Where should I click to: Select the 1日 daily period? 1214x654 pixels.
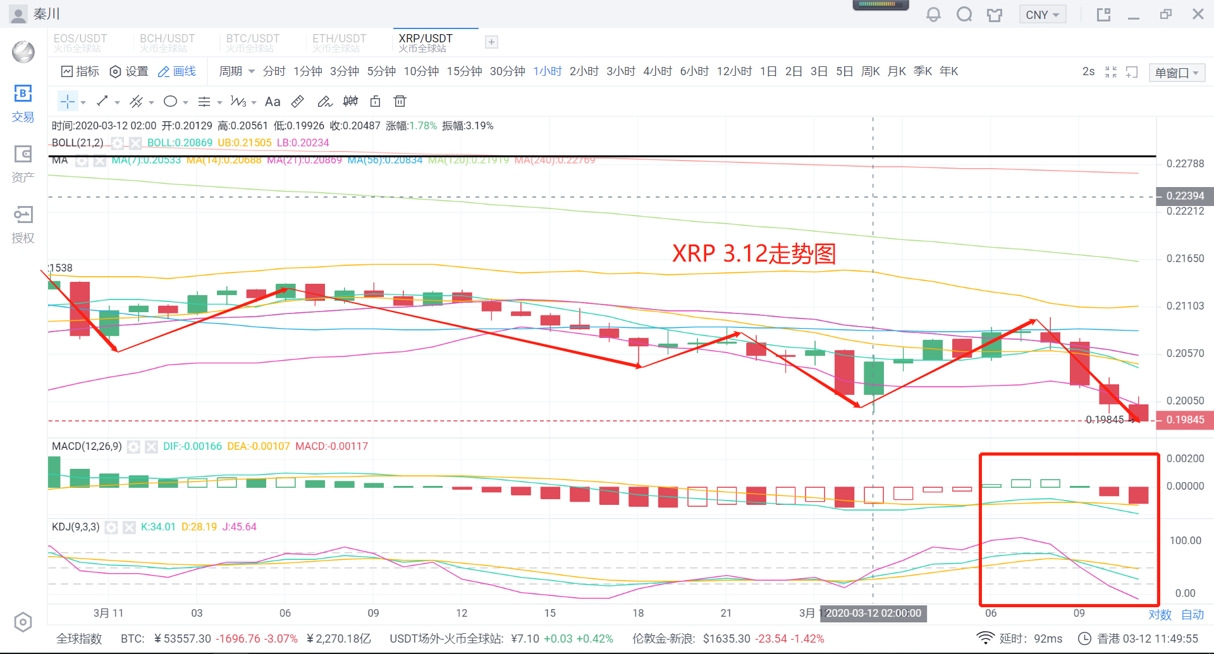(768, 71)
